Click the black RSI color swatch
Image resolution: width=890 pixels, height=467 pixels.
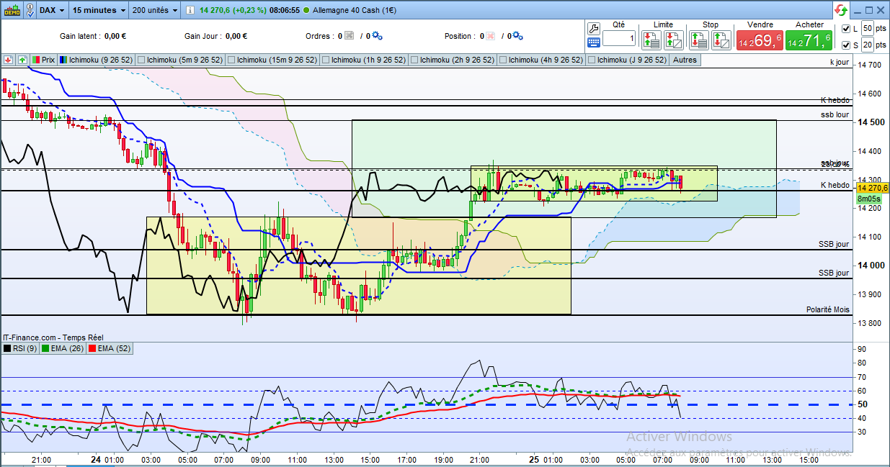click(7, 348)
